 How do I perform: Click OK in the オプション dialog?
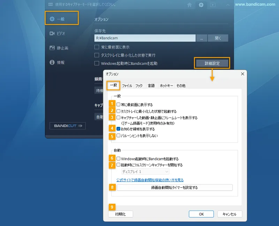201,214
